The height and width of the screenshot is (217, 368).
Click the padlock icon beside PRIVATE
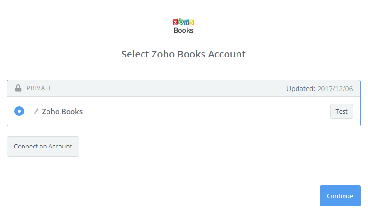18,88
